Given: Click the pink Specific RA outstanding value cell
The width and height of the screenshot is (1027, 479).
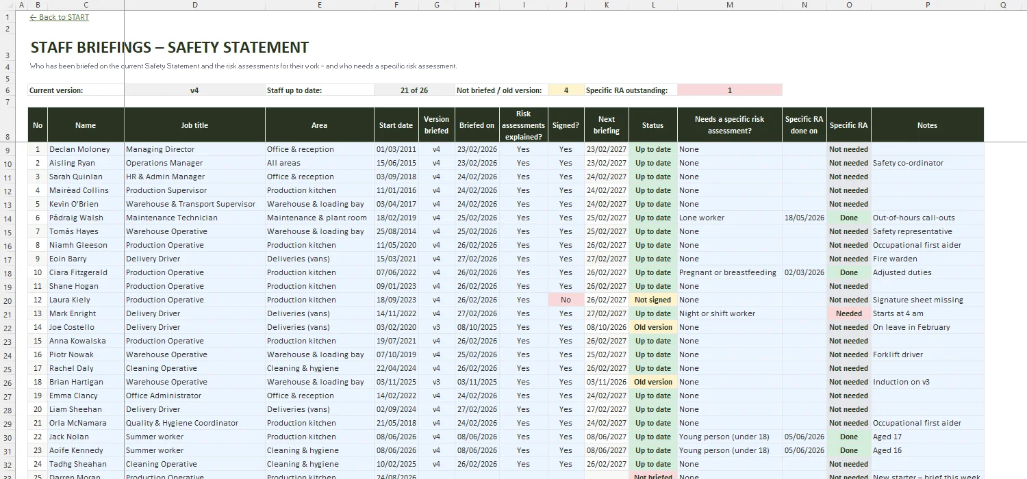Looking at the screenshot, I should tap(730, 90).
